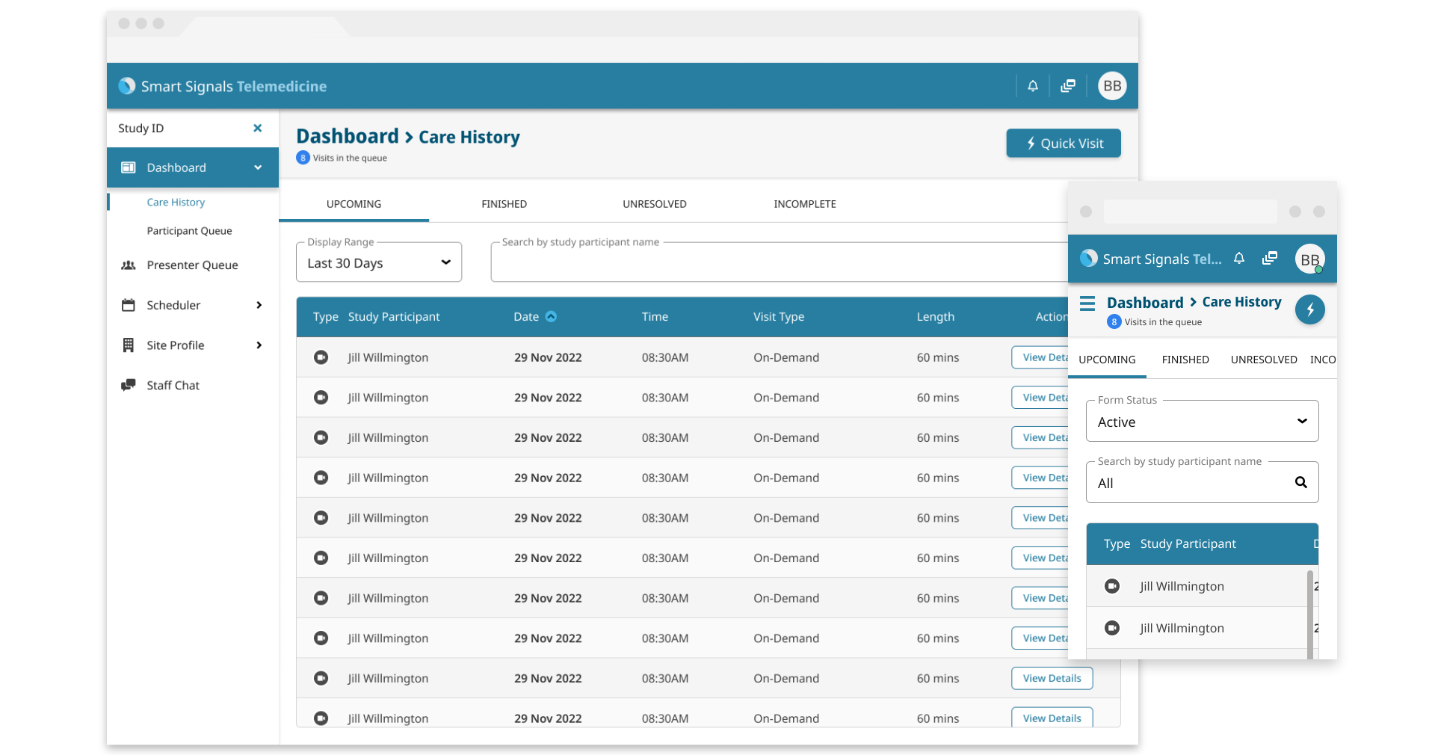Click View Details on the last visit row

1052,718
